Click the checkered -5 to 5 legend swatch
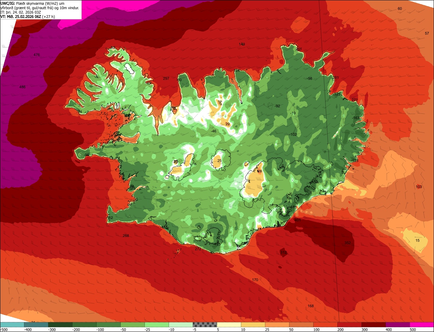 tap(205, 325)
